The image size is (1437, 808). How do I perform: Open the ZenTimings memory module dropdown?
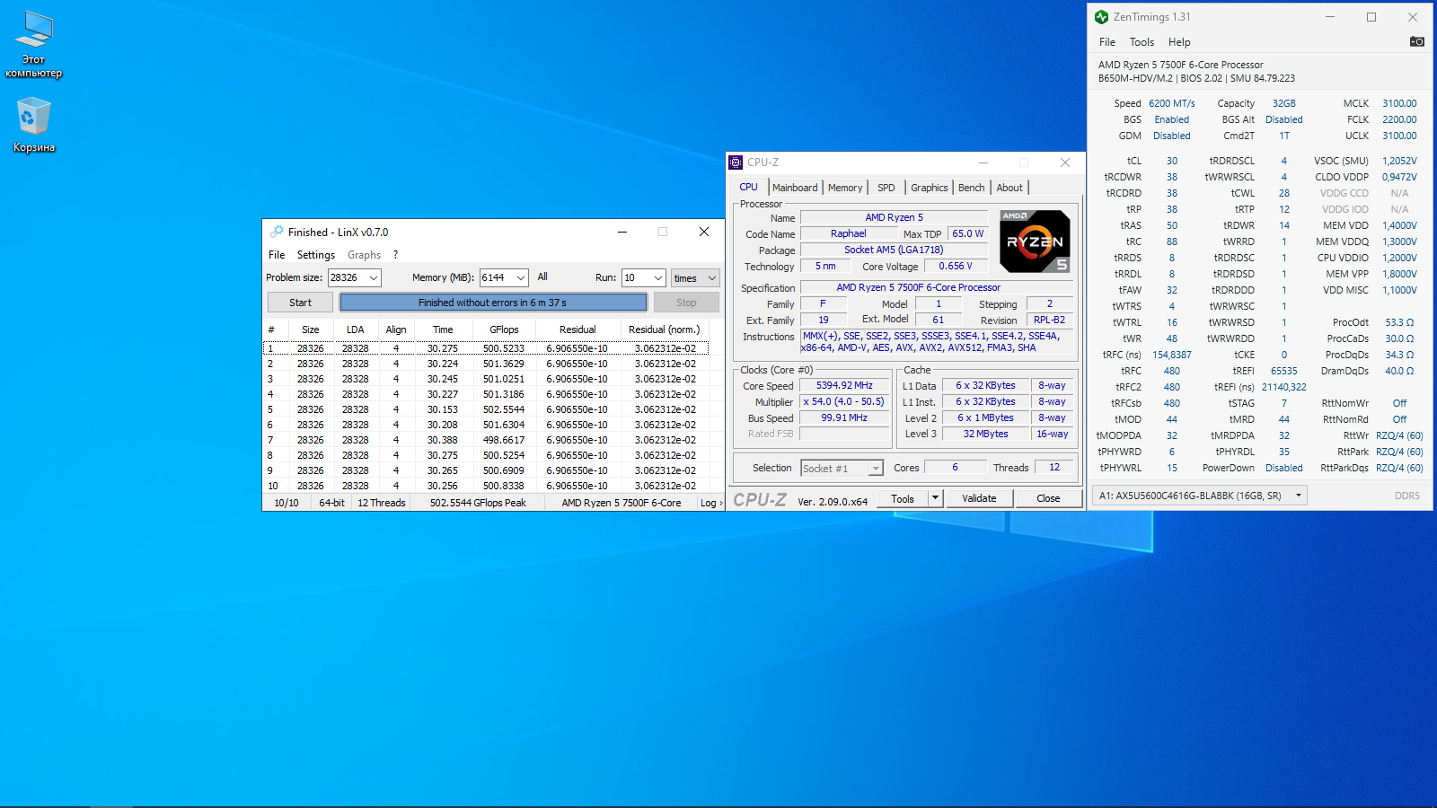click(1201, 496)
